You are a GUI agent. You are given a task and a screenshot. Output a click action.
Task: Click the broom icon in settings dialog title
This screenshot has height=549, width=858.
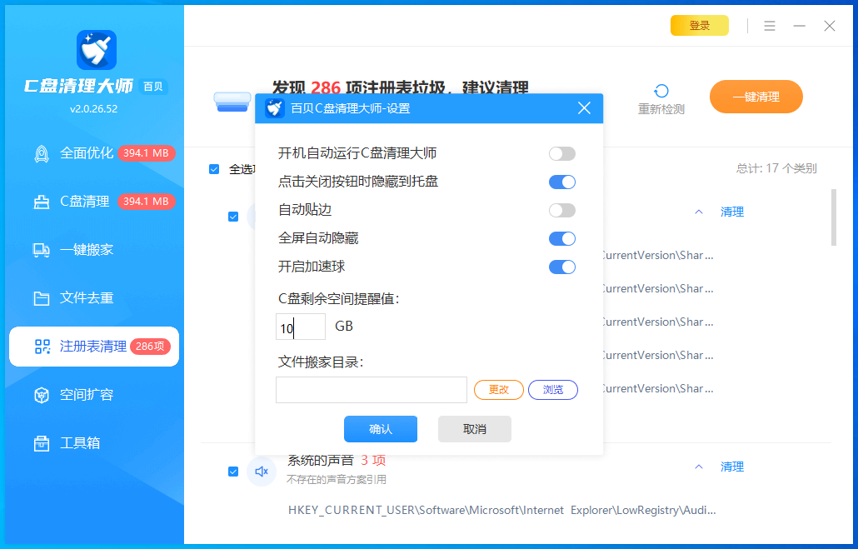point(275,108)
